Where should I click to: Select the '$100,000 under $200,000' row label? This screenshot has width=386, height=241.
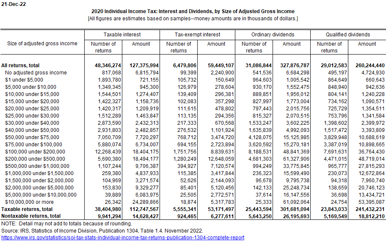pos(35,152)
